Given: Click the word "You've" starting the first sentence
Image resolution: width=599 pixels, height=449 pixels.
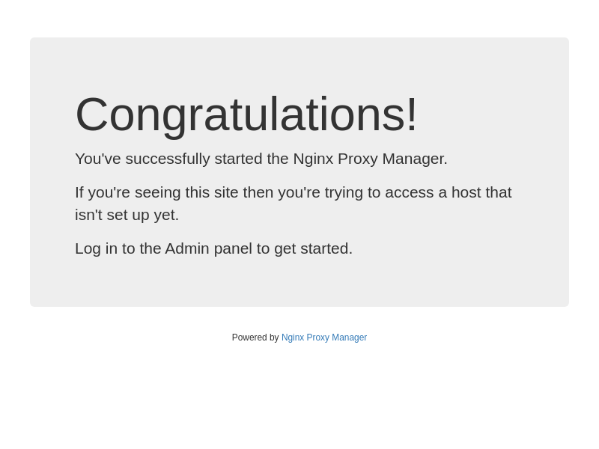Looking at the screenshot, I should pyautogui.click(x=97, y=159).
